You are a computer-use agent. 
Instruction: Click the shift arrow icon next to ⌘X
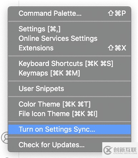[111, 48]
